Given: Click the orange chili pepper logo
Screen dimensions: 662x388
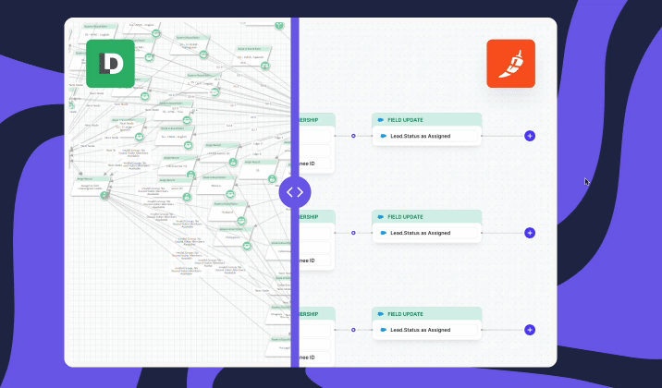Looking at the screenshot, I should tap(511, 64).
